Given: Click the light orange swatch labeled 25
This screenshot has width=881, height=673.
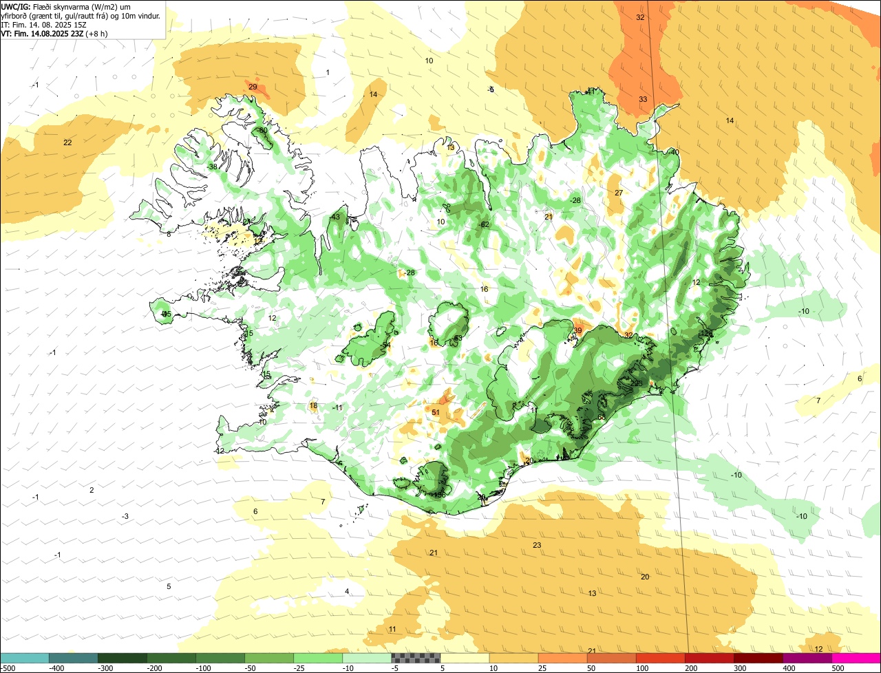Looking at the screenshot, I should [562, 658].
